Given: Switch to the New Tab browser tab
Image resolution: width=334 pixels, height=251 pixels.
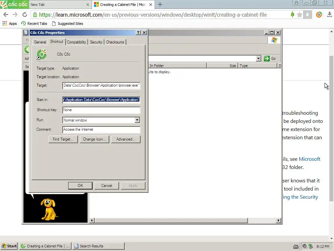Looking at the screenshot, I should (60, 5).
